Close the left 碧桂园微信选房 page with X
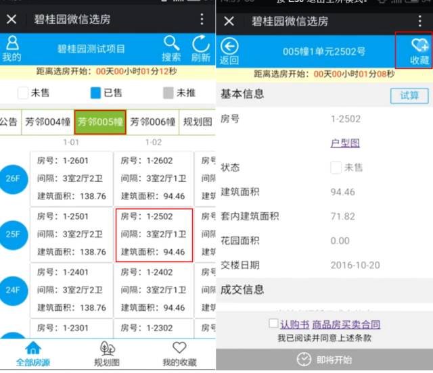433x373 pixels. click(x=12, y=20)
